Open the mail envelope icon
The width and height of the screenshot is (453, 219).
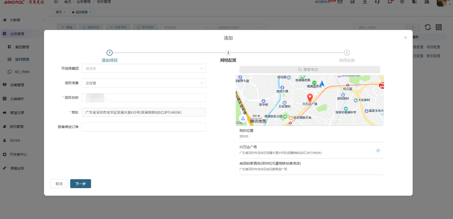[340, 2]
